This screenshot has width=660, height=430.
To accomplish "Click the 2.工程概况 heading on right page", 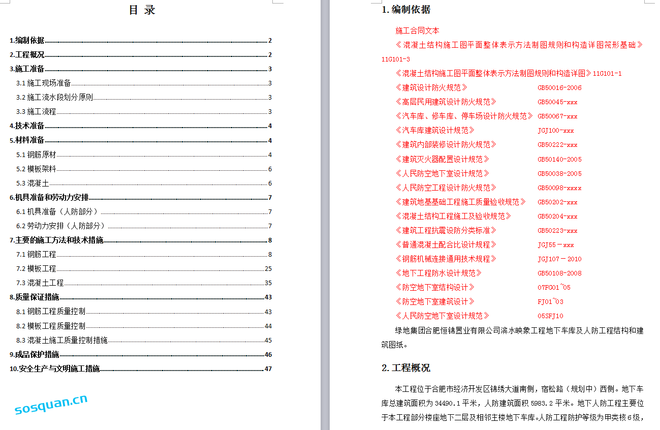I will [x=406, y=368].
